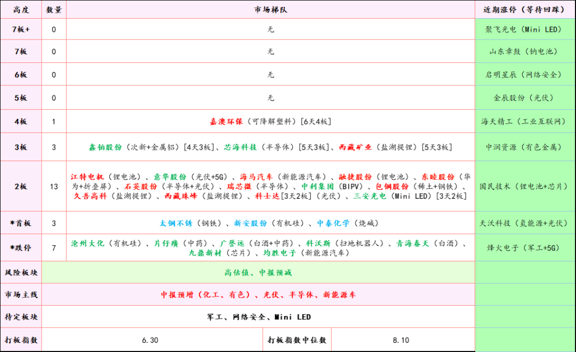Screen dimensions: 576x352
Task: Select the 数量 column header
Action: coord(54,10)
